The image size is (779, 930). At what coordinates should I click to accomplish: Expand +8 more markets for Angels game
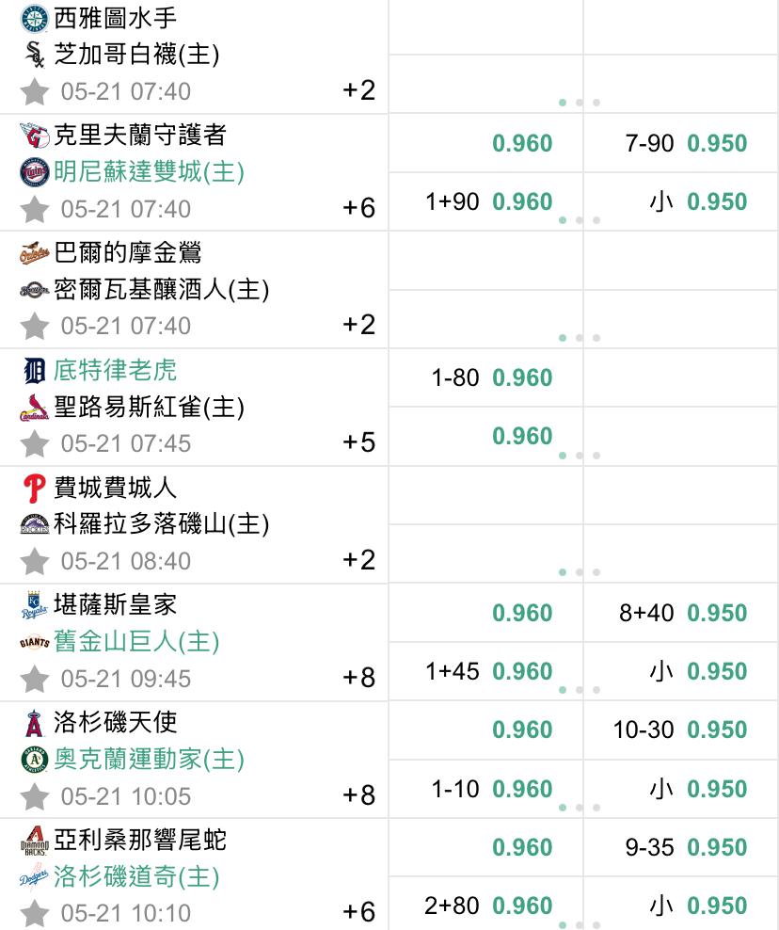[x=358, y=795]
